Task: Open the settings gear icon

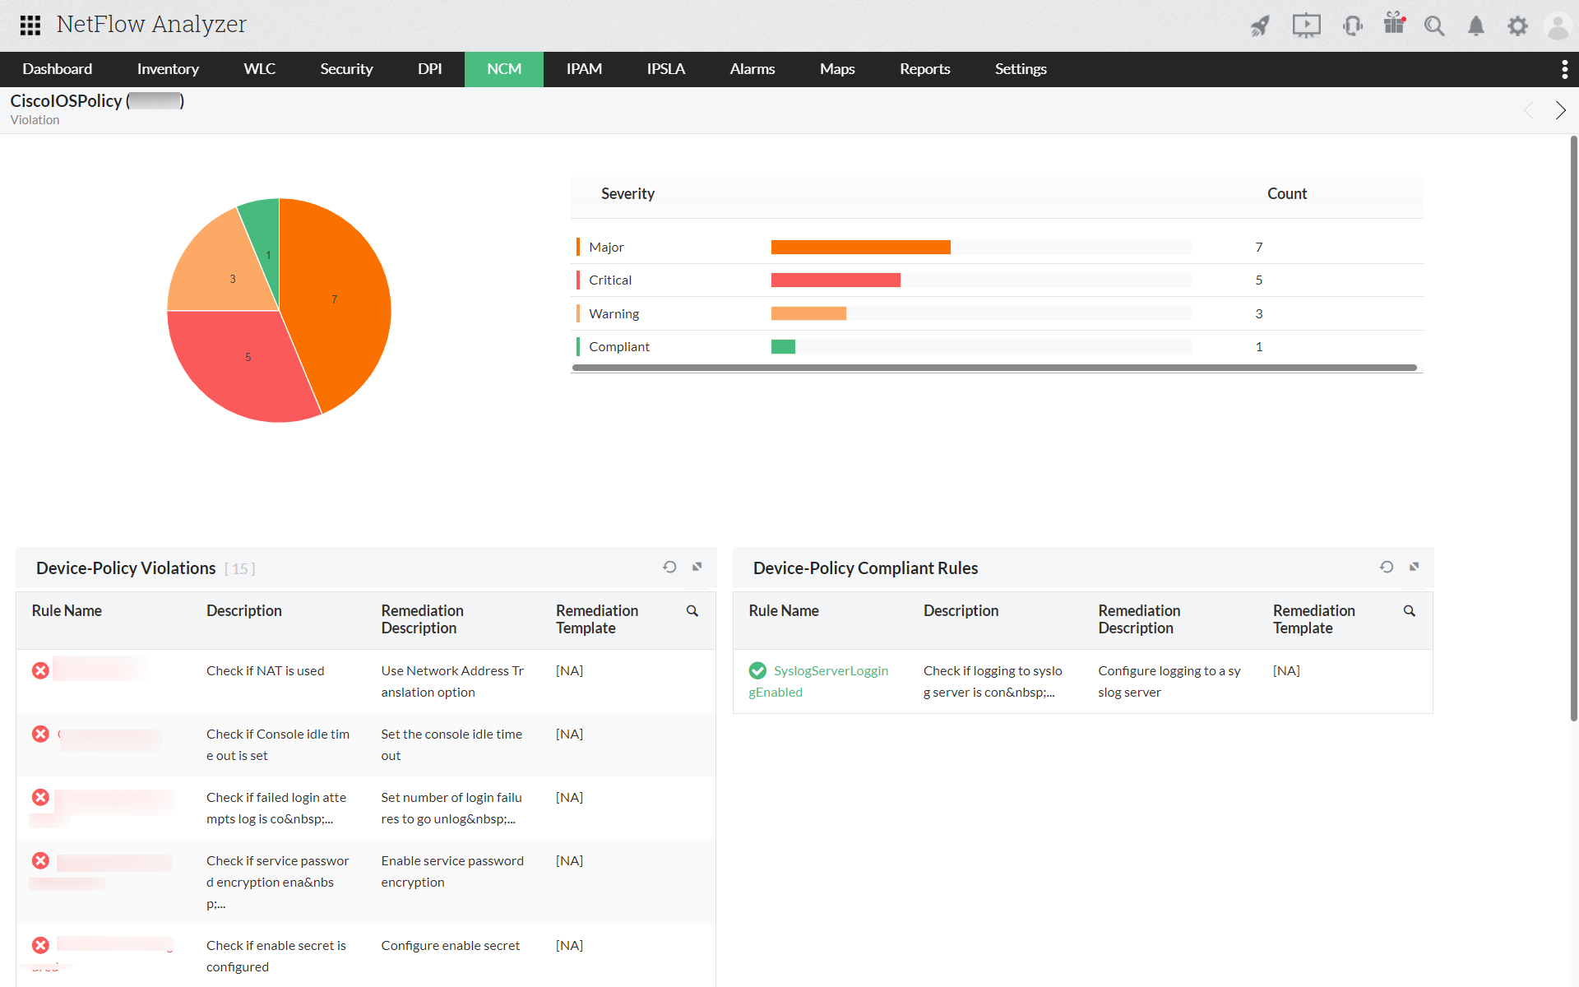Action: tap(1517, 25)
